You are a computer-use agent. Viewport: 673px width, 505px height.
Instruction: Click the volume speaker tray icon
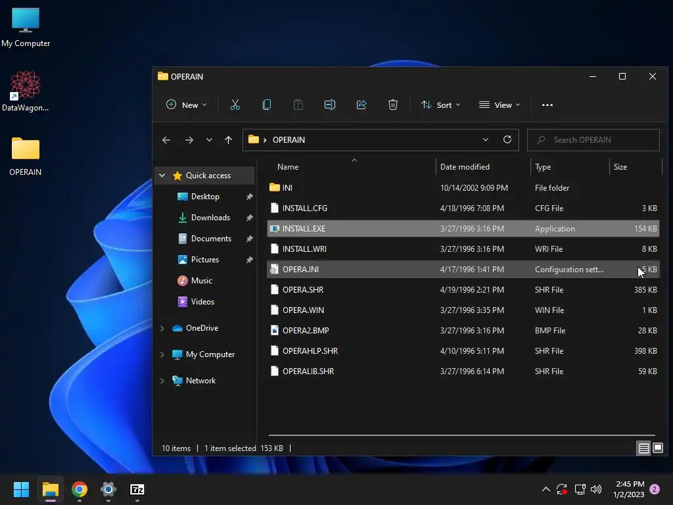[x=595, y=489]
